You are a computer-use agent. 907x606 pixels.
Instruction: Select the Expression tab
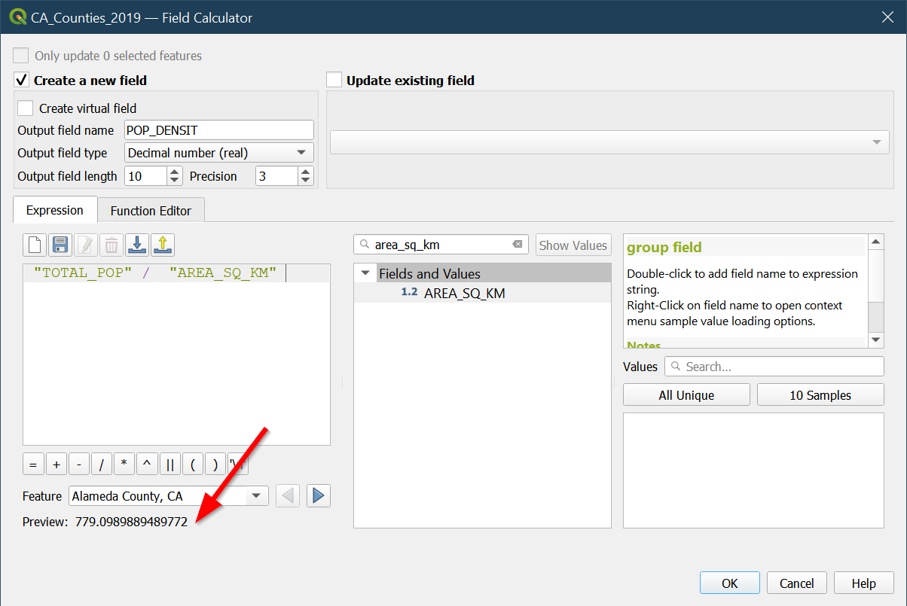pos(54,211)
